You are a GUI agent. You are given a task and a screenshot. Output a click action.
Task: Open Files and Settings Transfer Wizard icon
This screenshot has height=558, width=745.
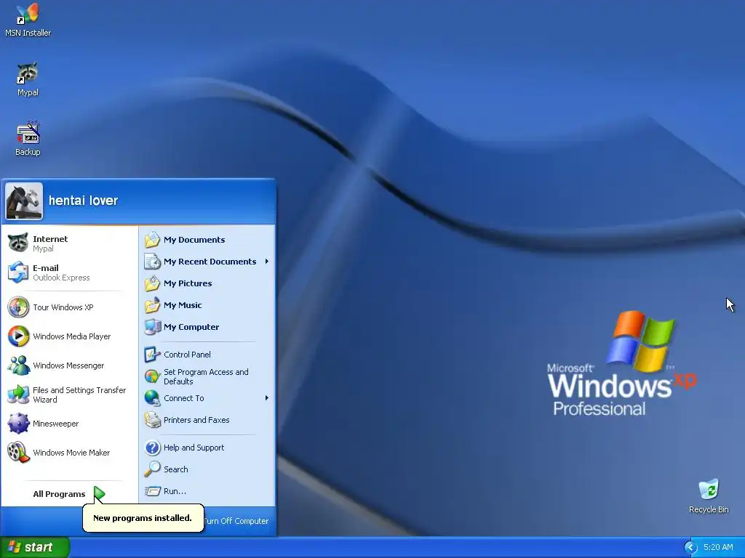pyautogui.click(x=18, y=395)
